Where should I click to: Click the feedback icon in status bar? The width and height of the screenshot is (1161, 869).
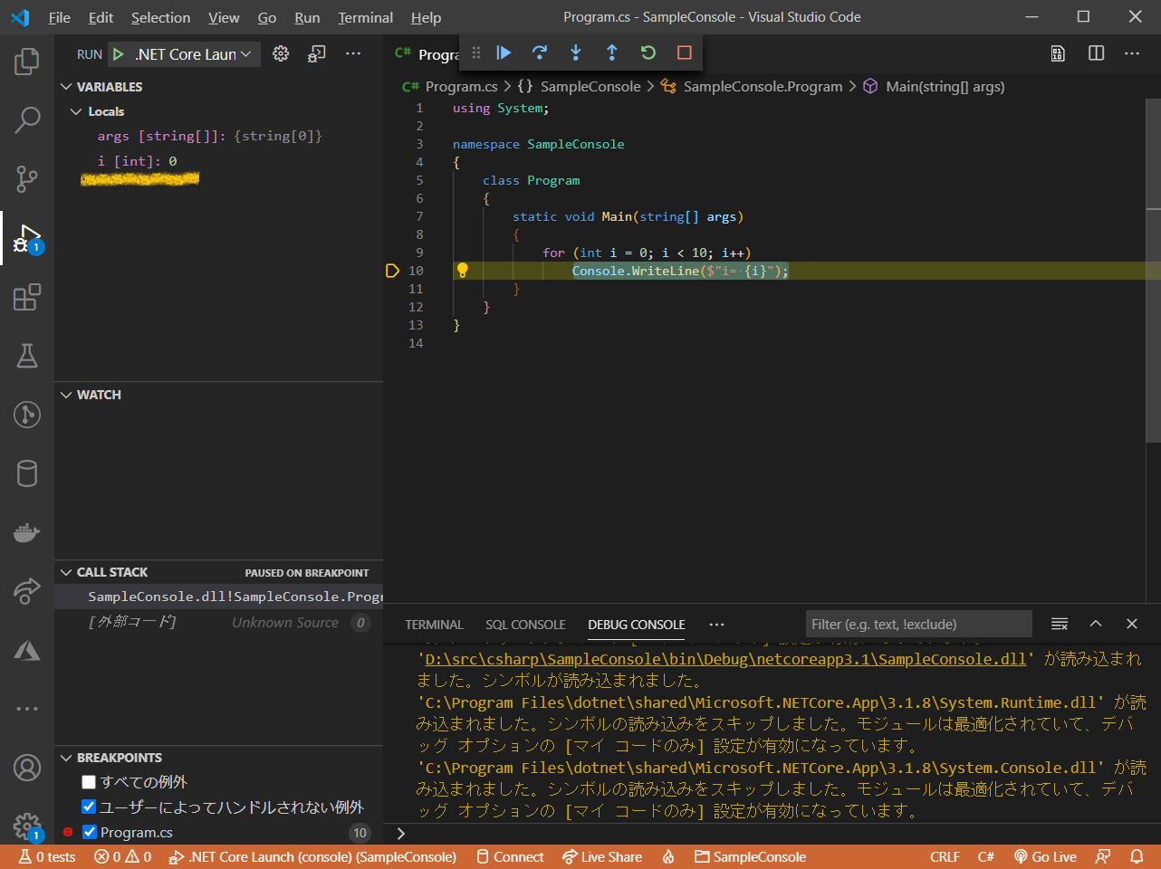point(1102,856)
